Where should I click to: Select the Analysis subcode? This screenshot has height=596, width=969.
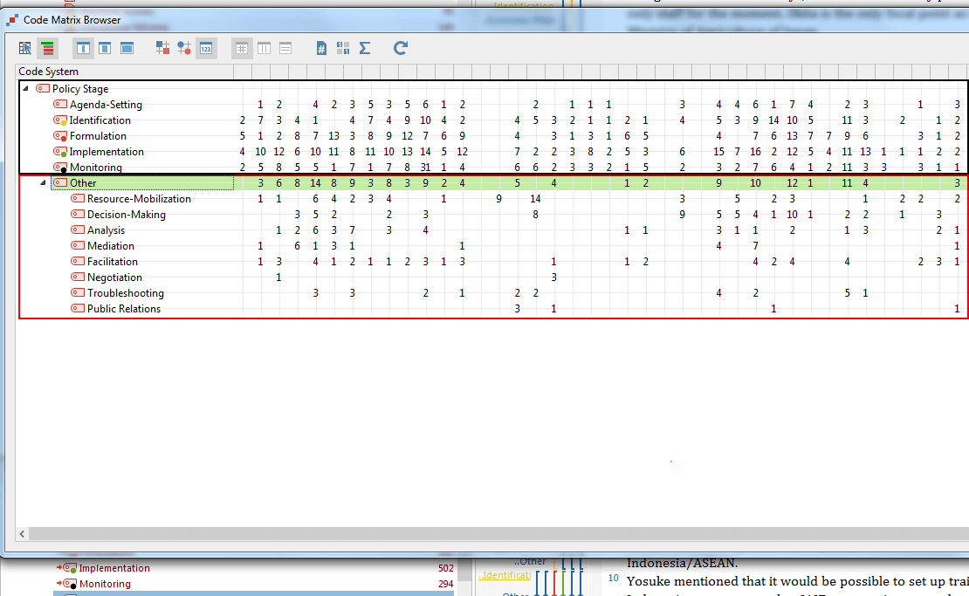(106, 230)
